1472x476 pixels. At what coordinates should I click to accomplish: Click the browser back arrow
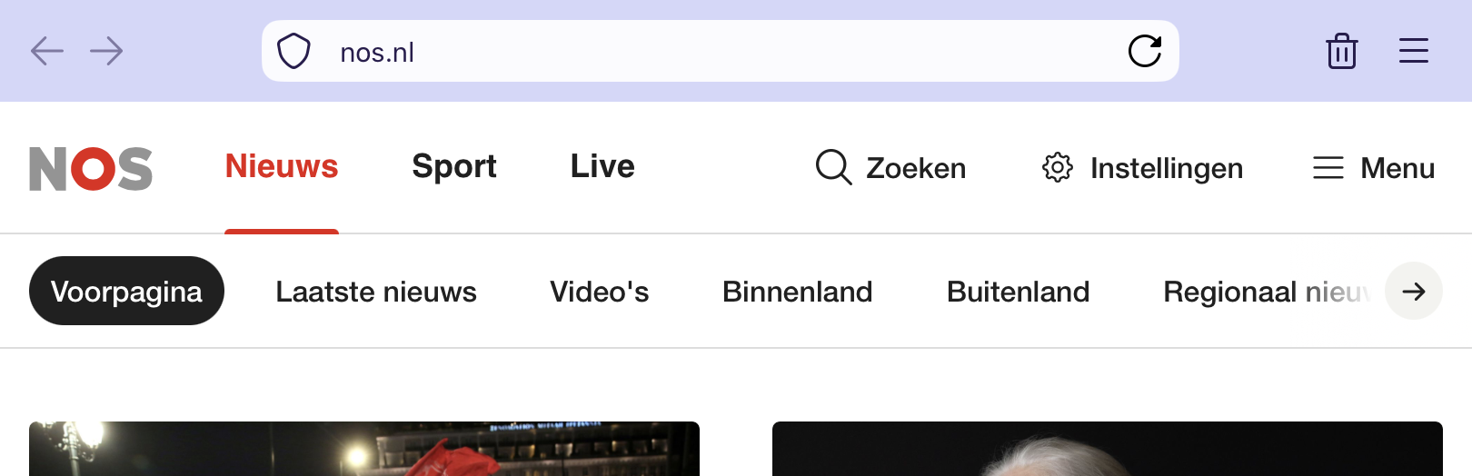coord(47,51)
